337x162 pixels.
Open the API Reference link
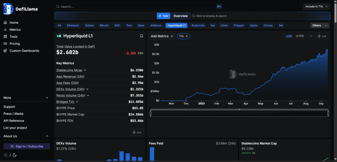tap(13, 121)
